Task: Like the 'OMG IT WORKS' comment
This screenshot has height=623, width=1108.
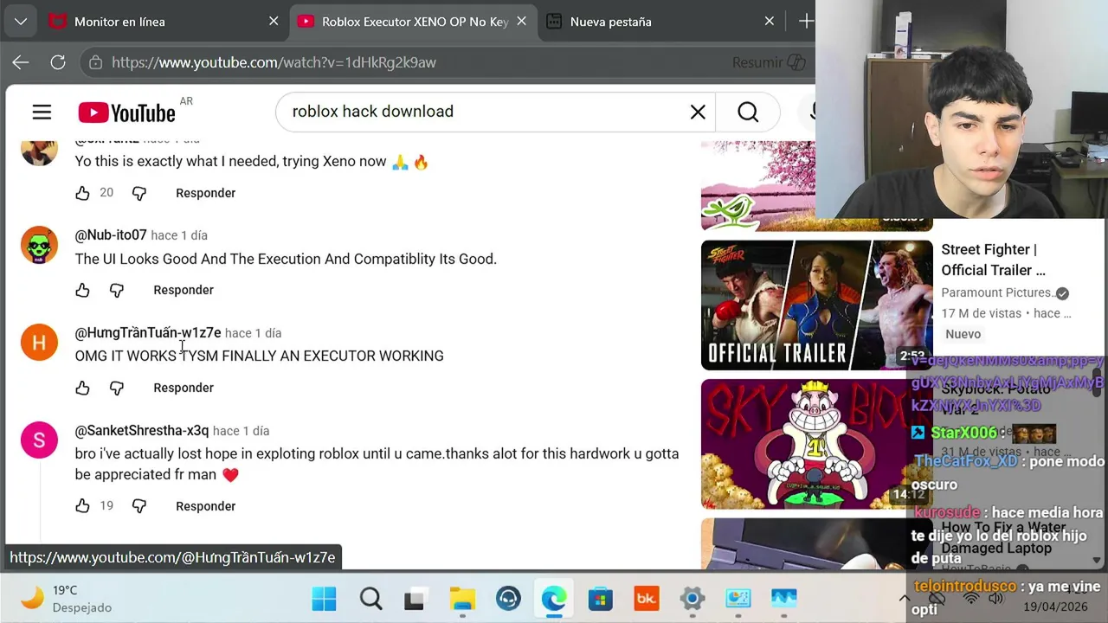Action: click(x=82, y=388)
